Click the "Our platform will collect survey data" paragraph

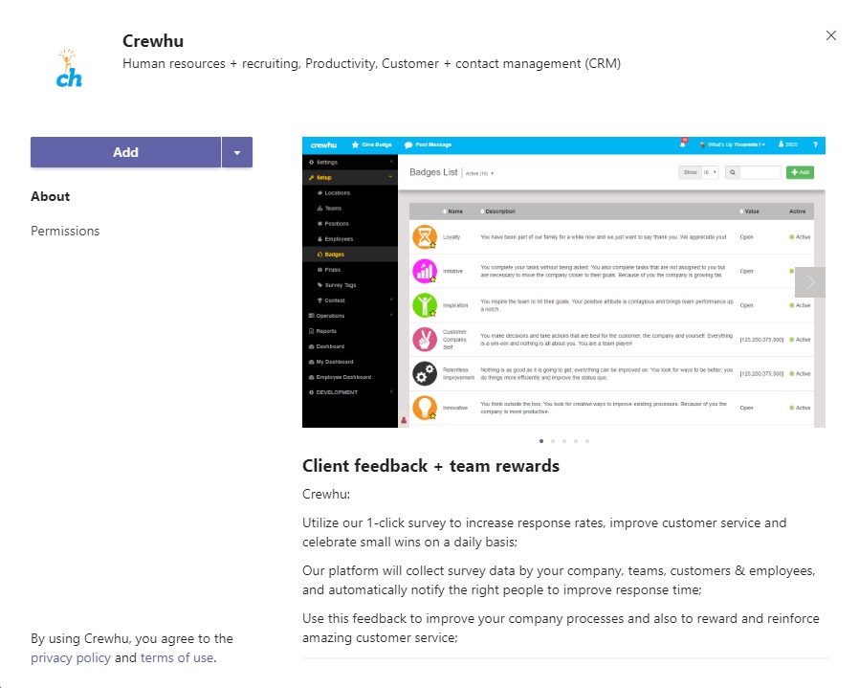559,580
